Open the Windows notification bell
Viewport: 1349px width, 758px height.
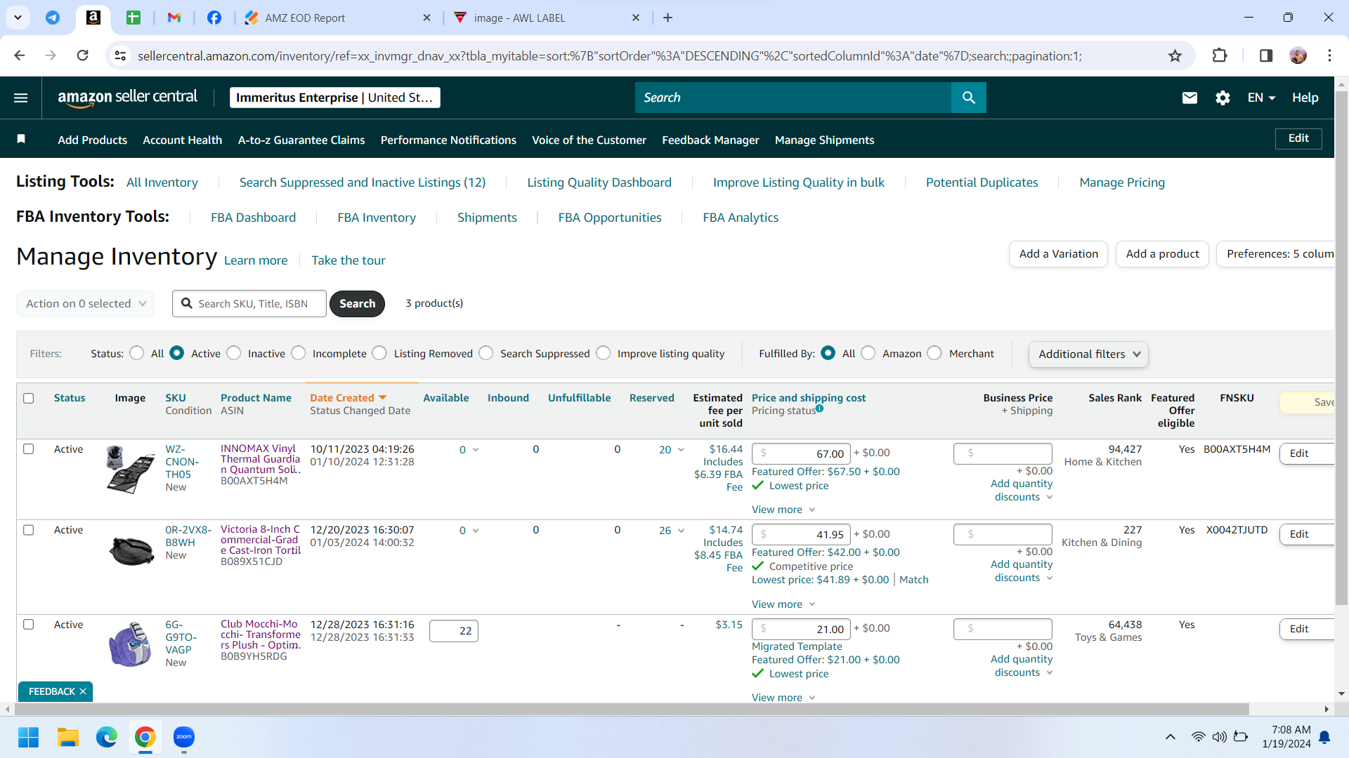click(1324, 737)
